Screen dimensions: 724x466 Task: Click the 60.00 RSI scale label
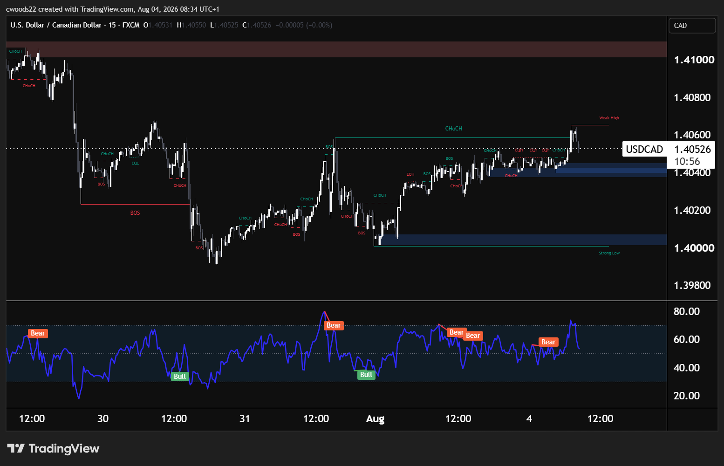pyautogui.click(x=687, y=339)
